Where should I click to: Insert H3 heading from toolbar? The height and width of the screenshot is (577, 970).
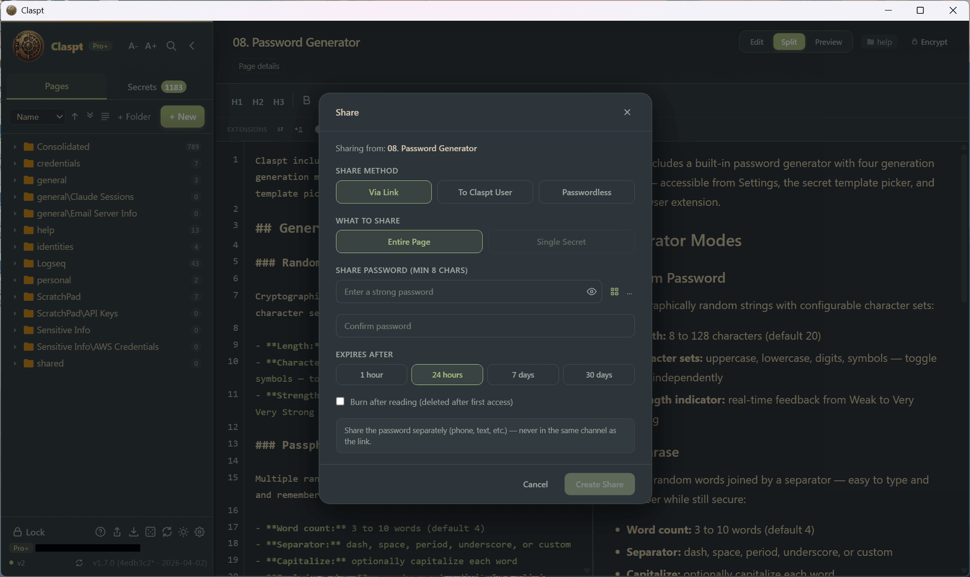[x=278, y=102]
